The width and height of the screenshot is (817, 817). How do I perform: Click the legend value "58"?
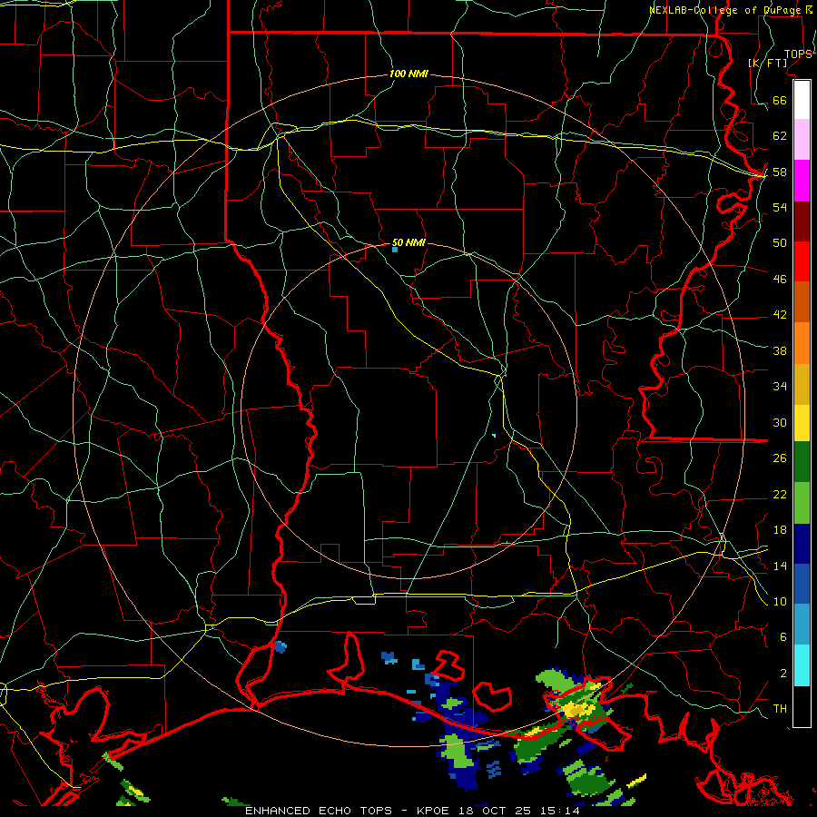pyautogui.click(x=780, y=172)
